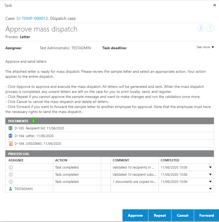Click the Excel icon for Recipient list
This screenshot has height=222, width=219.
(x=11, y=128)
